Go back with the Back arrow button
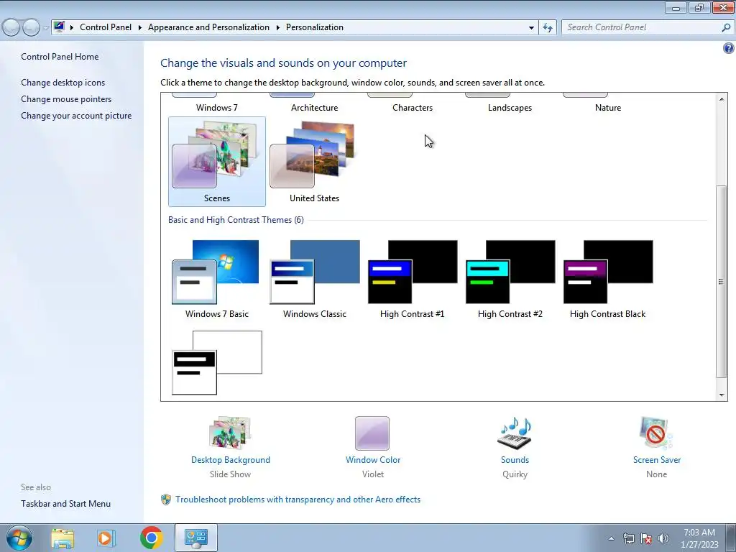Image resolution: width=736 pixels, height=552 pixels. tap(11, 28)
